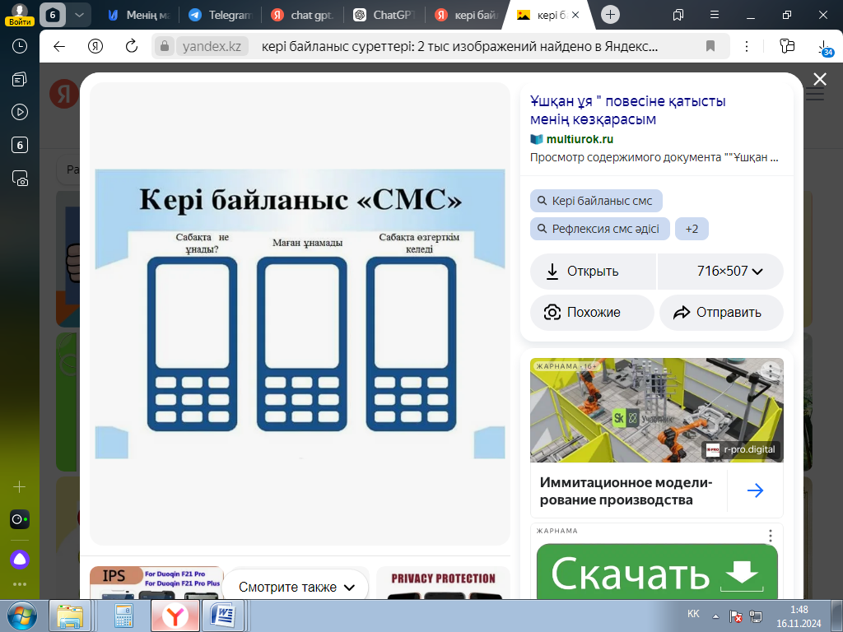The image size is (843, 632).
Task: Click the yandex.kz domain in address bar
Action: tap(212, 46)
